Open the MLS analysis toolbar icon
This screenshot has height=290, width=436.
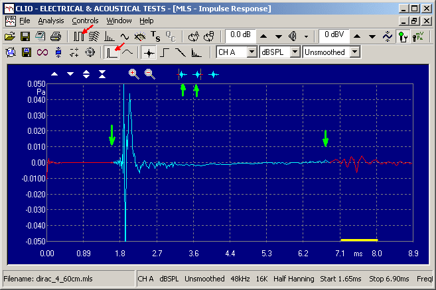tap(79, 36)
